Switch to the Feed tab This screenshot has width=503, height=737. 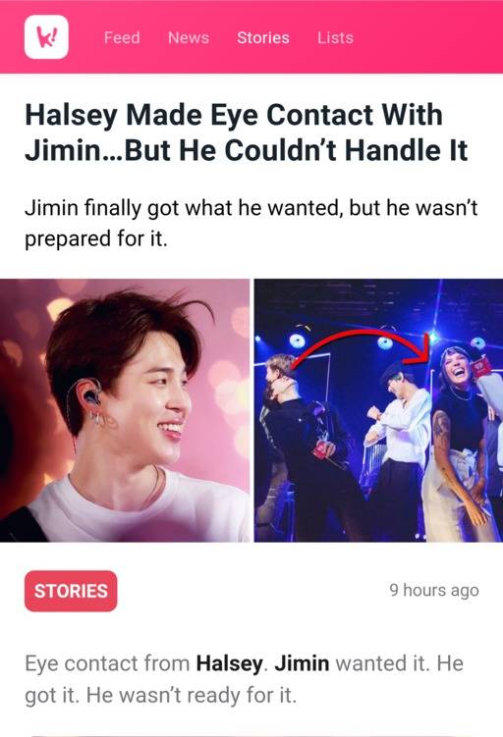coord(122,37)
